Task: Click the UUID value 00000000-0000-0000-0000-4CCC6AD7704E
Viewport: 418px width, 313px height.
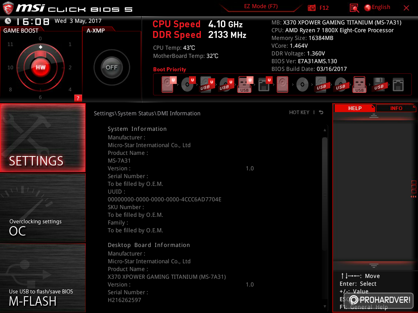Action: (x=165, y=199)
